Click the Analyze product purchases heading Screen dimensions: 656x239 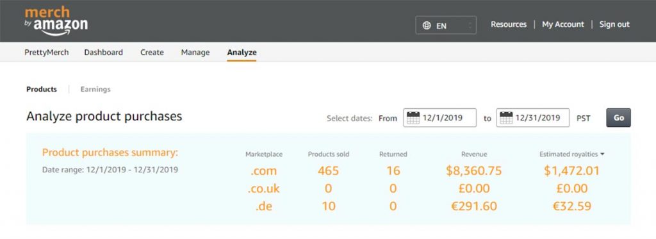(104, 116)
